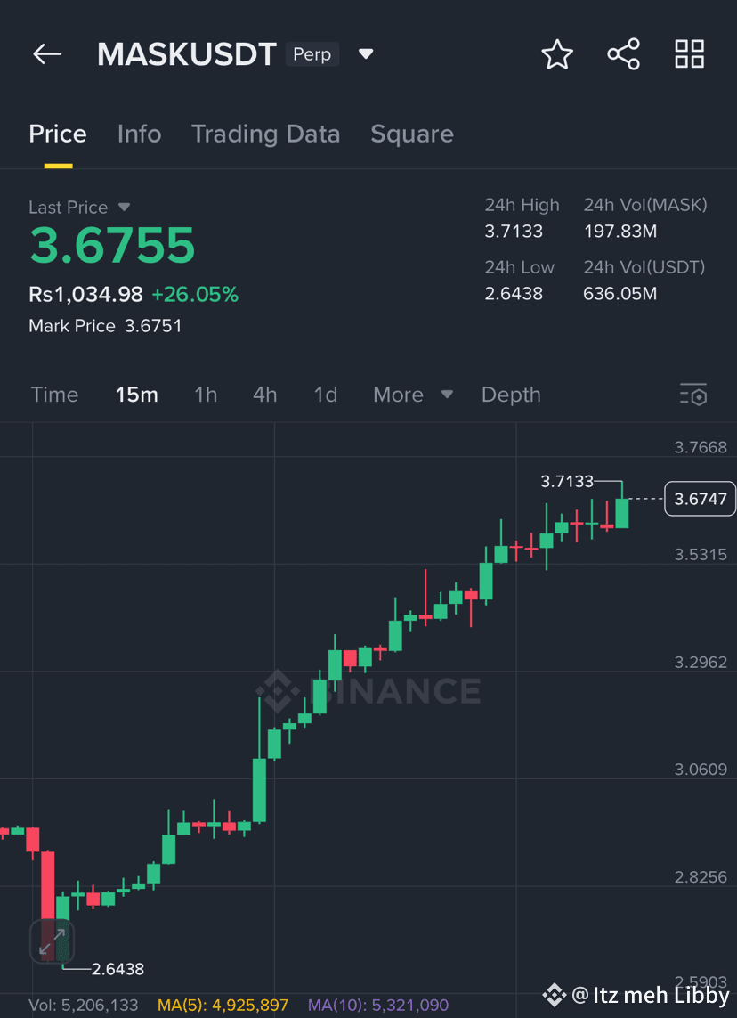
Task: Open the chart settings icon beside Depth
Action: click(693, 394)
